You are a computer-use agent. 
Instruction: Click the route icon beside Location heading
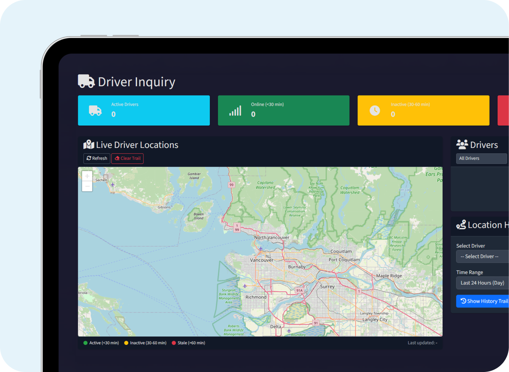461,225
